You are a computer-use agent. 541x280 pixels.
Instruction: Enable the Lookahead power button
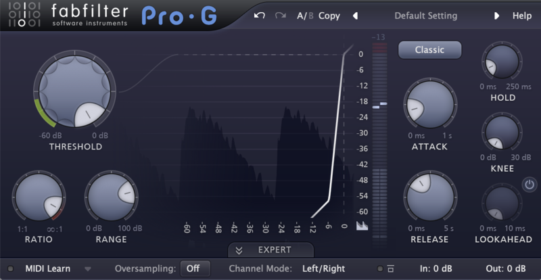point(530,185)
